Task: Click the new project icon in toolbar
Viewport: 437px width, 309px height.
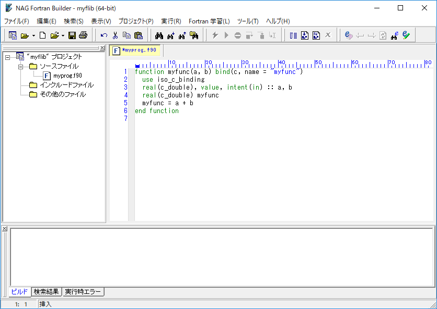Action: (x=13, y=35)
